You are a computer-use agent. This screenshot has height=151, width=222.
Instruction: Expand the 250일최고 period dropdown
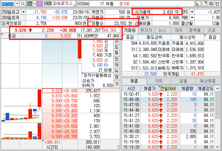click(23, 12)
